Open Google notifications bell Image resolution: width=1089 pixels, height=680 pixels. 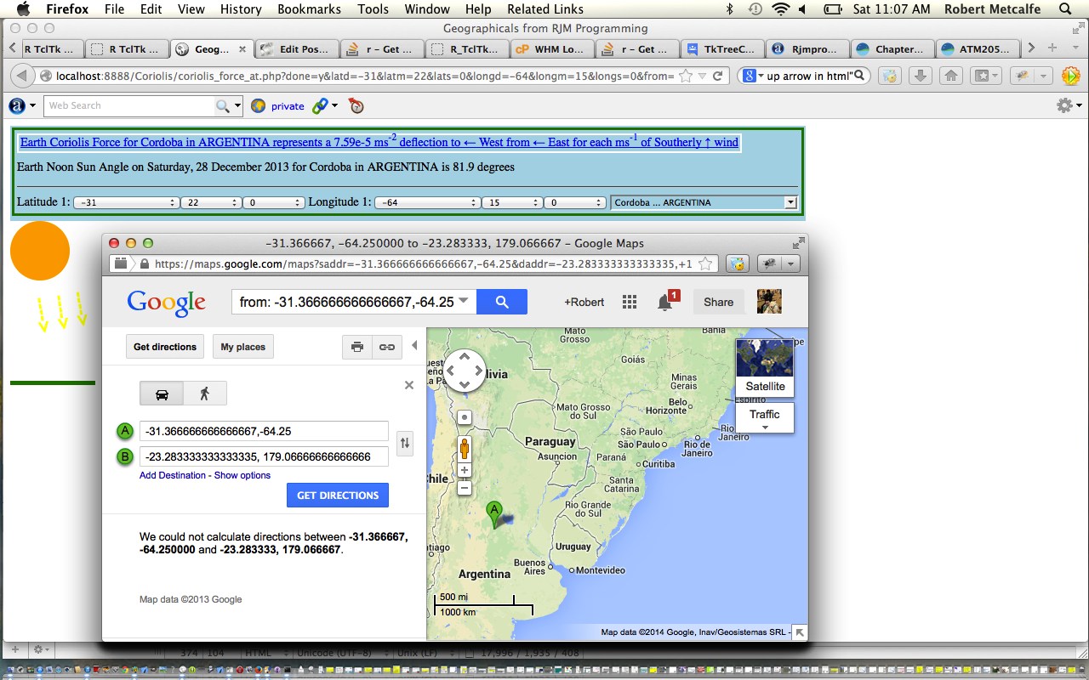665,302
